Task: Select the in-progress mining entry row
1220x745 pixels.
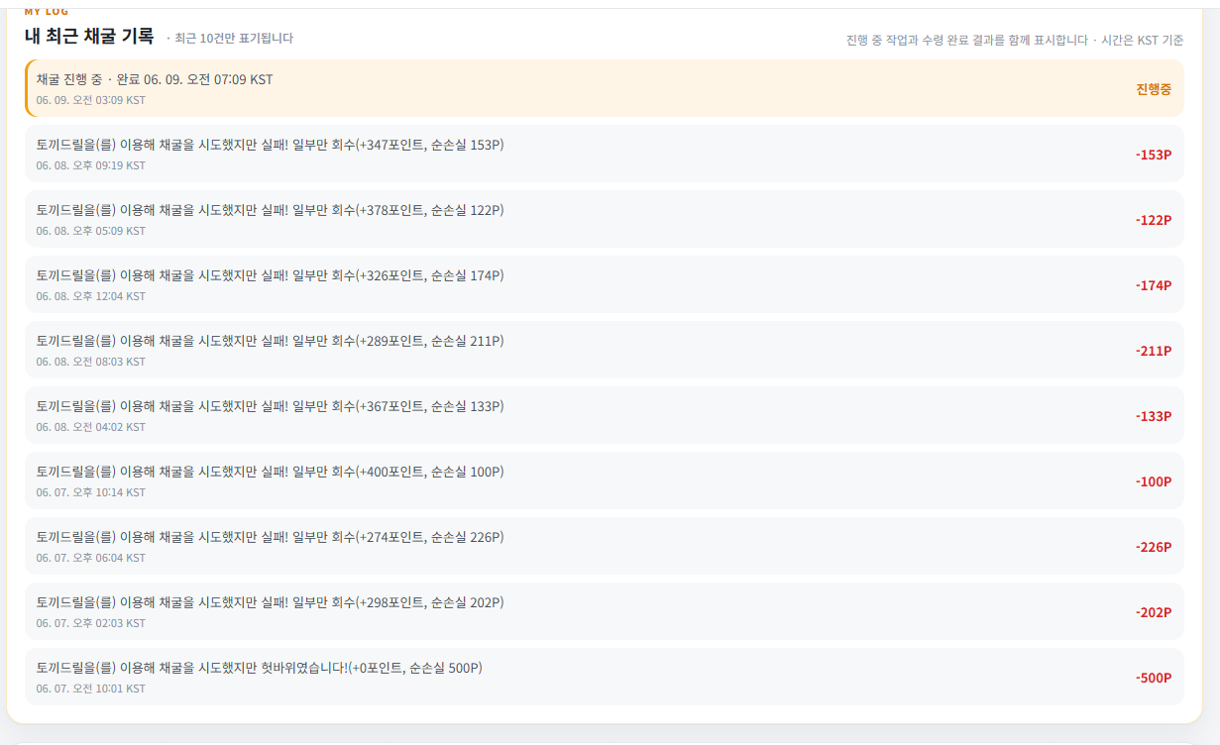Action: pos(605,88)
